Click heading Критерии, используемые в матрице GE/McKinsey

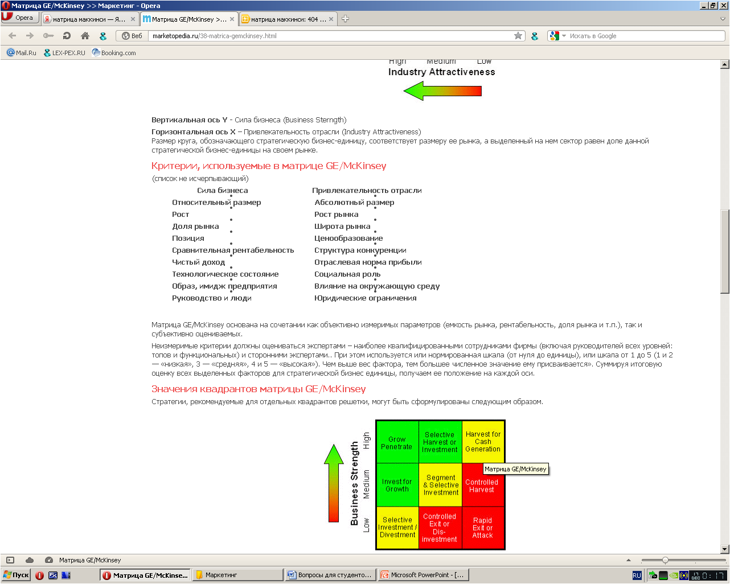coord(269,166)
